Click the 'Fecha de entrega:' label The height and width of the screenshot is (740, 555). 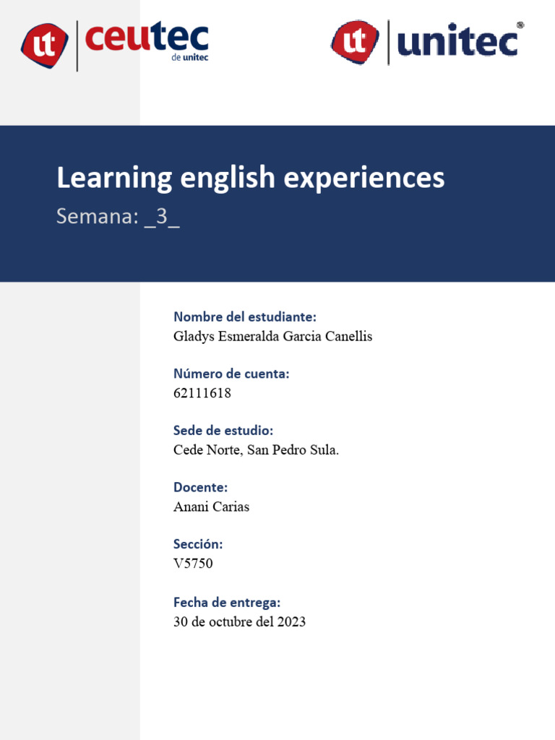(227, 602)
